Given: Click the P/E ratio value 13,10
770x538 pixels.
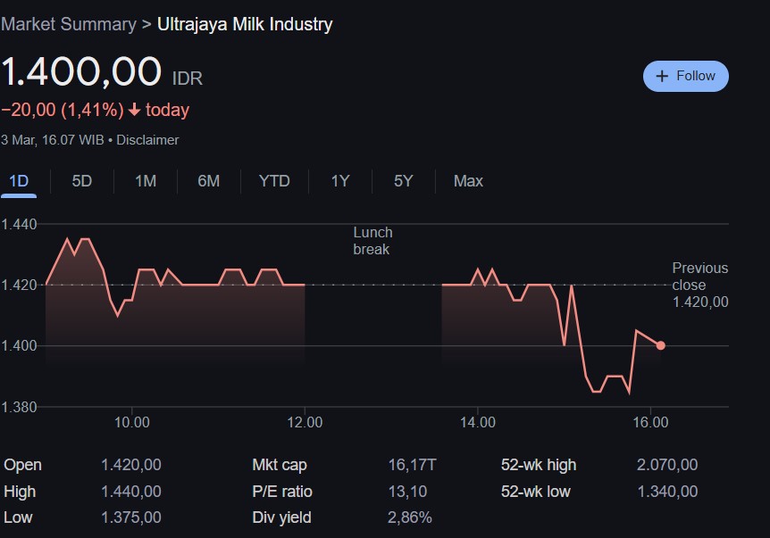Looking at the screenshot, I should click(x=407, y=492).
